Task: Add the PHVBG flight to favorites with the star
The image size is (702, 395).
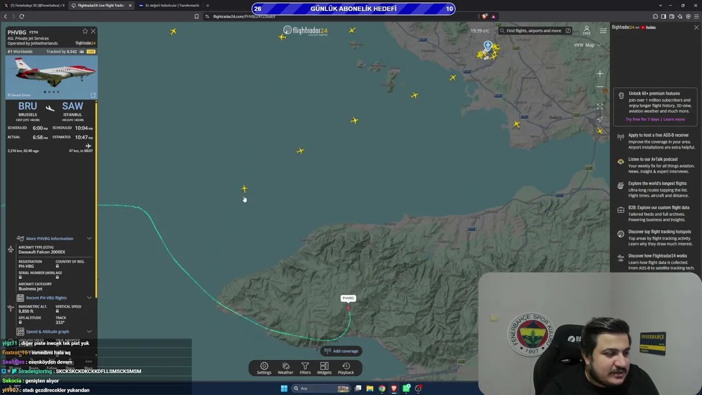Action: coord(85,31)
